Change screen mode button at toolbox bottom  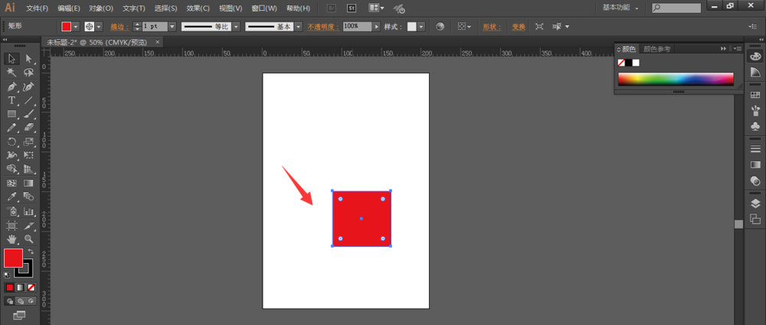[19, 315]
